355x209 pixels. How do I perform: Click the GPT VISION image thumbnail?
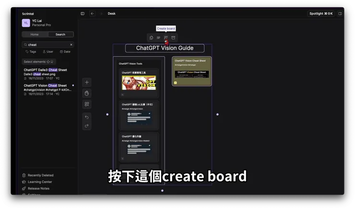(x=139, y=83)
